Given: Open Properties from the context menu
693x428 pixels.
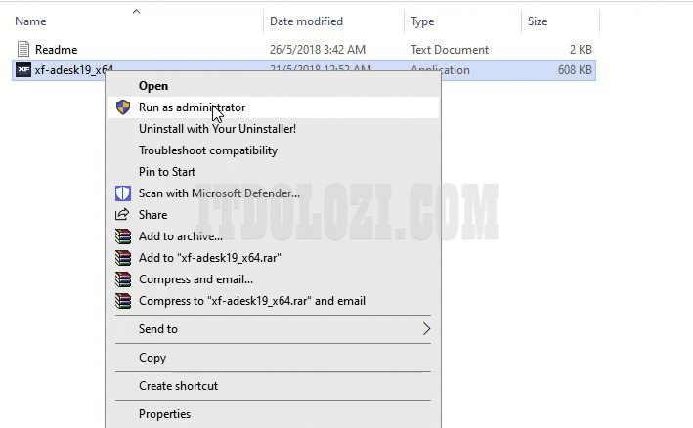Looking at the screenshot, I should point(164,414).
